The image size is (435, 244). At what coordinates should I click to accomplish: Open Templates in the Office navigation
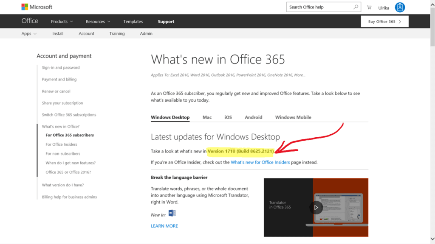point(133,22)
